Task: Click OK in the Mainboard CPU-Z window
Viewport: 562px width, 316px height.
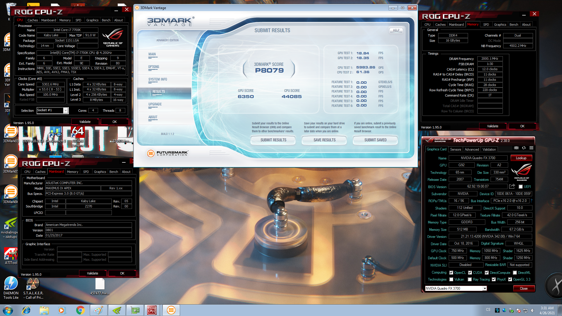Action: [122, 273]
